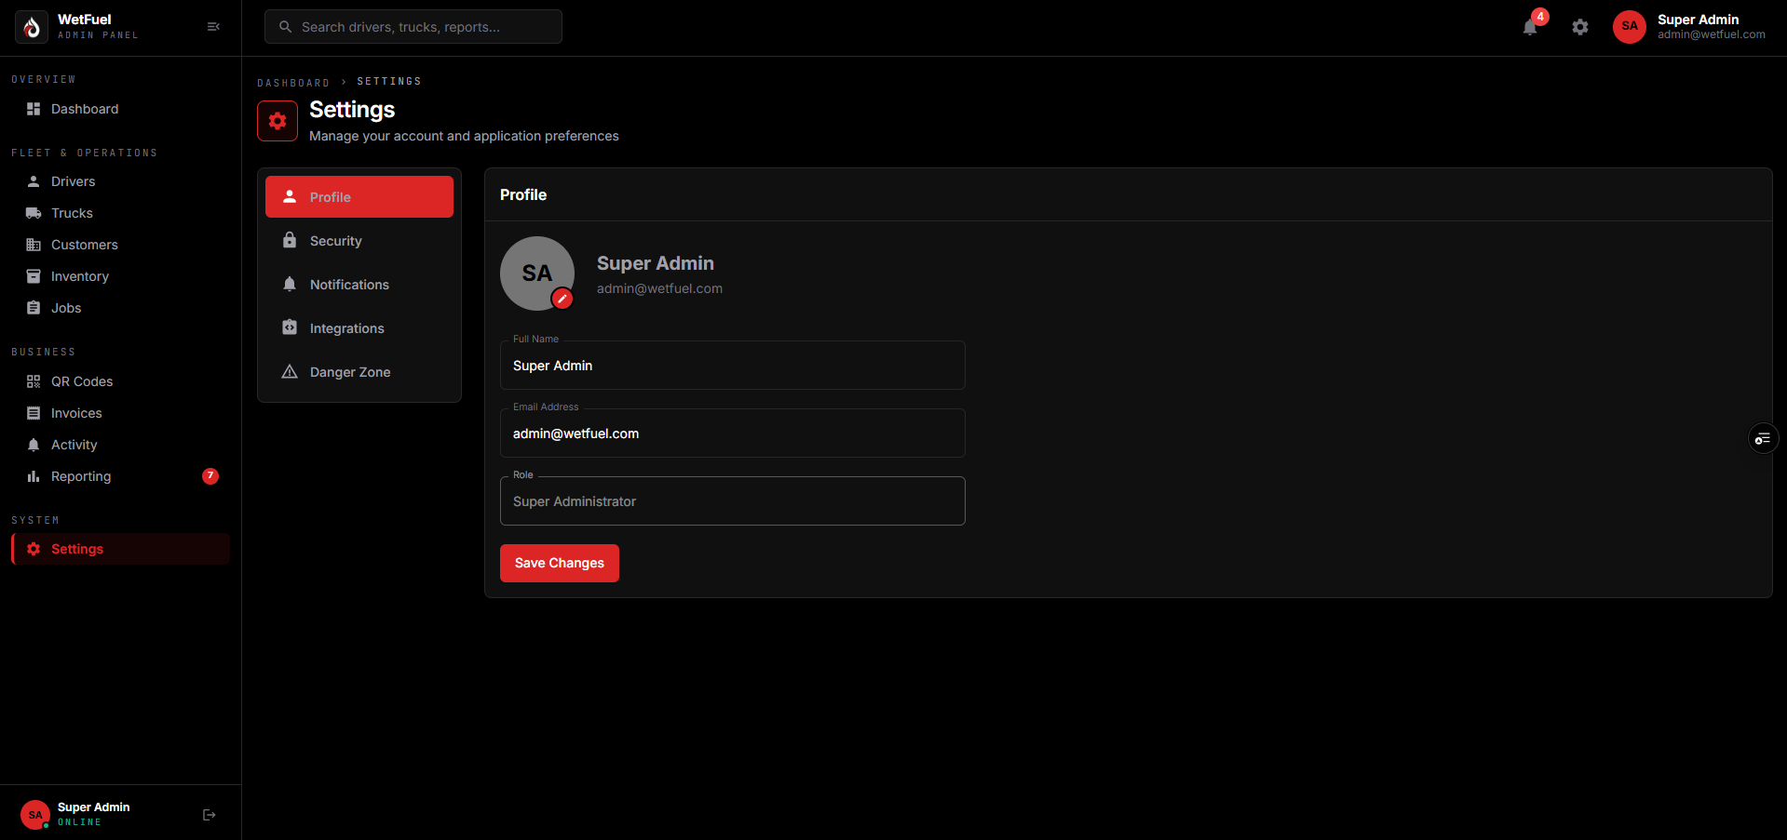Viewport: 1787px width, 840px height.
Task: Click the Profile card title
Action: tap(523, 194)
